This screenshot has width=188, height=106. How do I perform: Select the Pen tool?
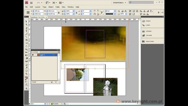point(26,28)
